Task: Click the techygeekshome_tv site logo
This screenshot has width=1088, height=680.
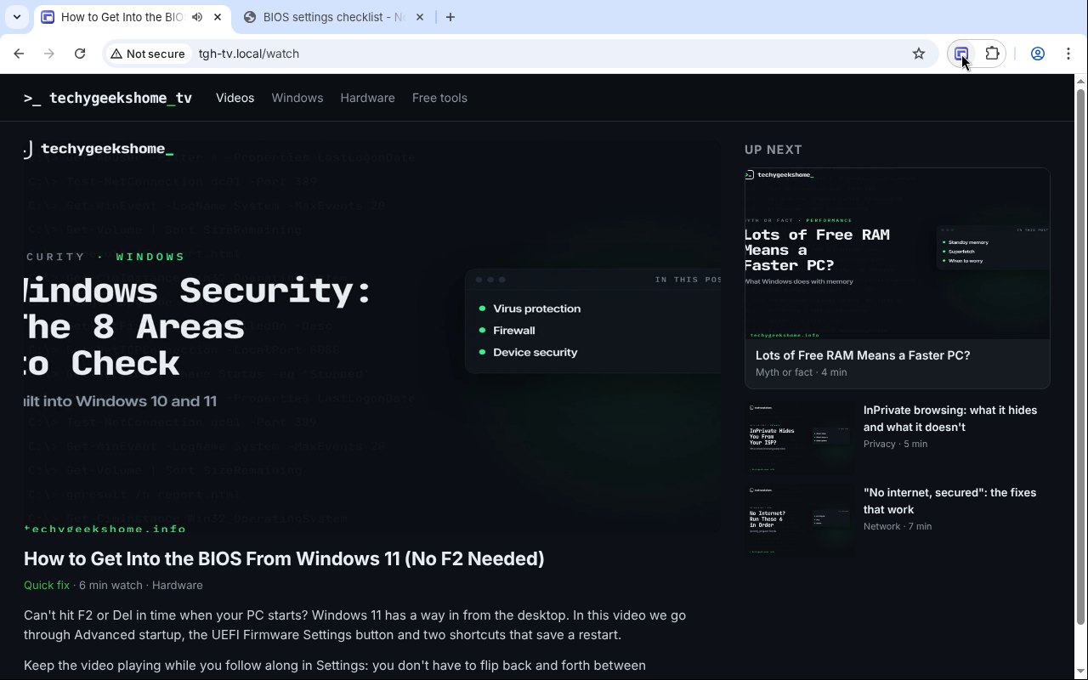Action: coord(108,98)
